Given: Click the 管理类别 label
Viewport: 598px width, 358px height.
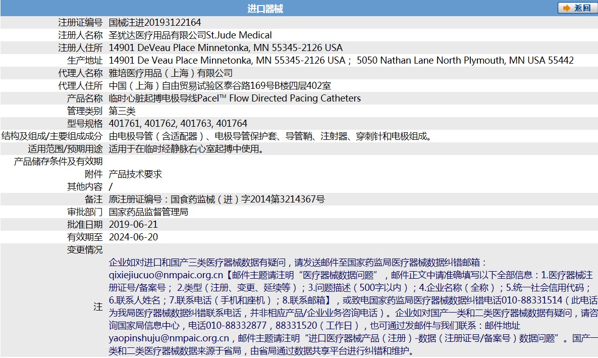Looking at the screenshot, I should point(85,111).
